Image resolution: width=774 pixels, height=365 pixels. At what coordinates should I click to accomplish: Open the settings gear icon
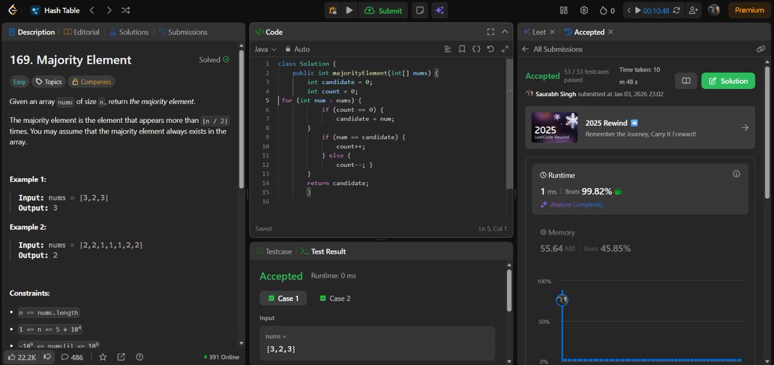(x=584, y=10)
